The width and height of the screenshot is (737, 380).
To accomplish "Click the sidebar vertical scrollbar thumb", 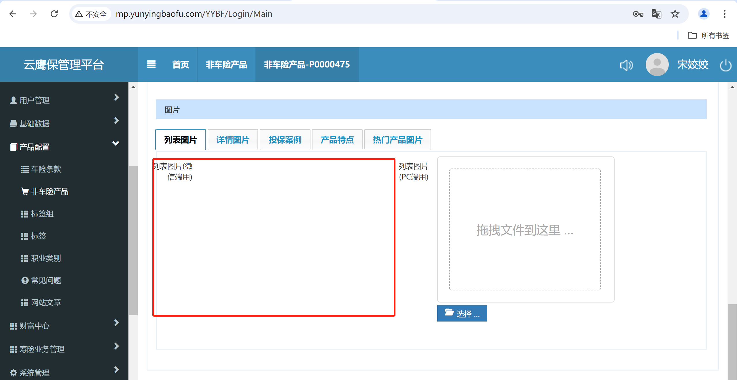I will point(133,240).
